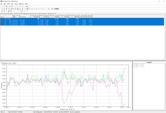Click the Pair 1 row status icon

pyautogui.click(x=1, y=20)
